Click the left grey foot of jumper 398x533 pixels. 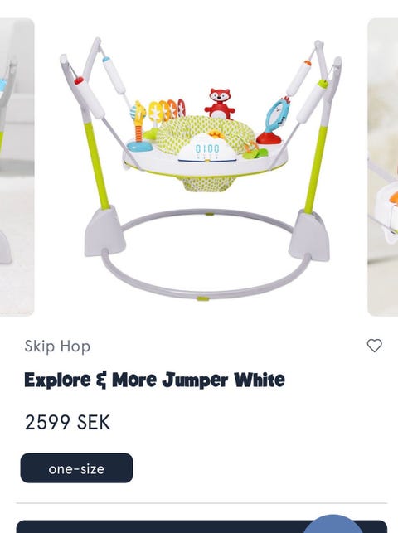(104, 232)
